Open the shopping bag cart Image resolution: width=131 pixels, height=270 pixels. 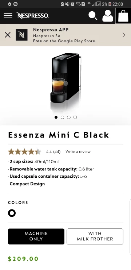(123, 16)
